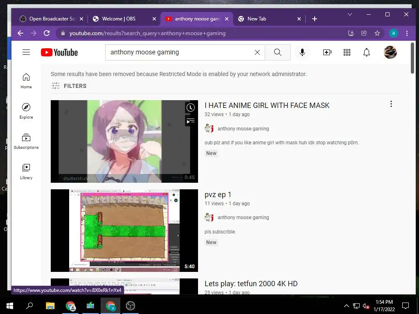
Task: Bookmark this page with the star
Action: [x=377, y=33]
